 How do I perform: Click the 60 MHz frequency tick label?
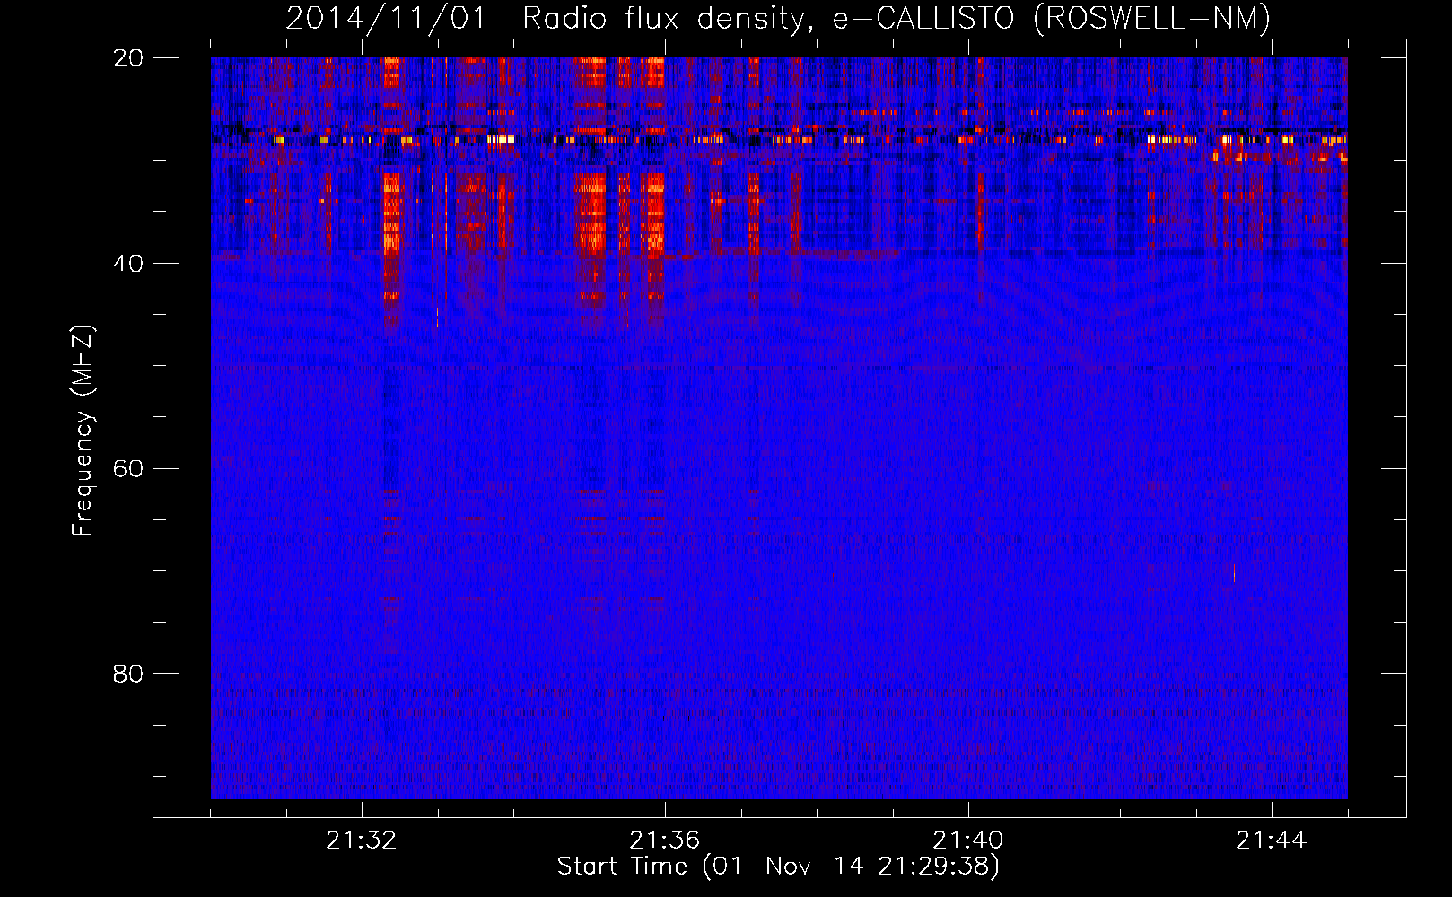click(128, 468)
